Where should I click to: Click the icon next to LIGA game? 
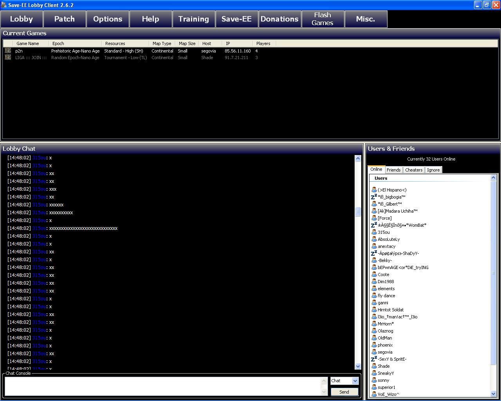click(8, 58)
